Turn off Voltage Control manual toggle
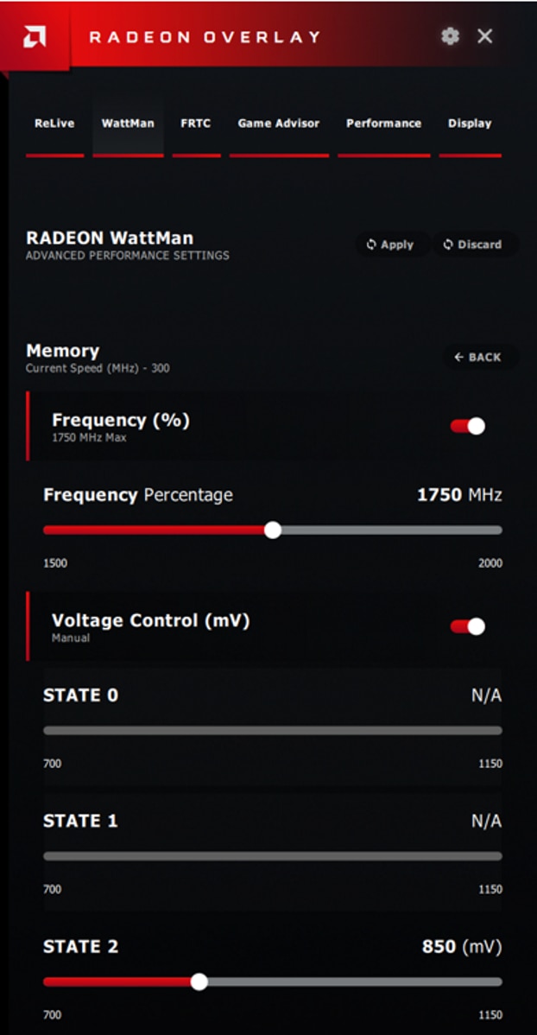 pos(468,626)
